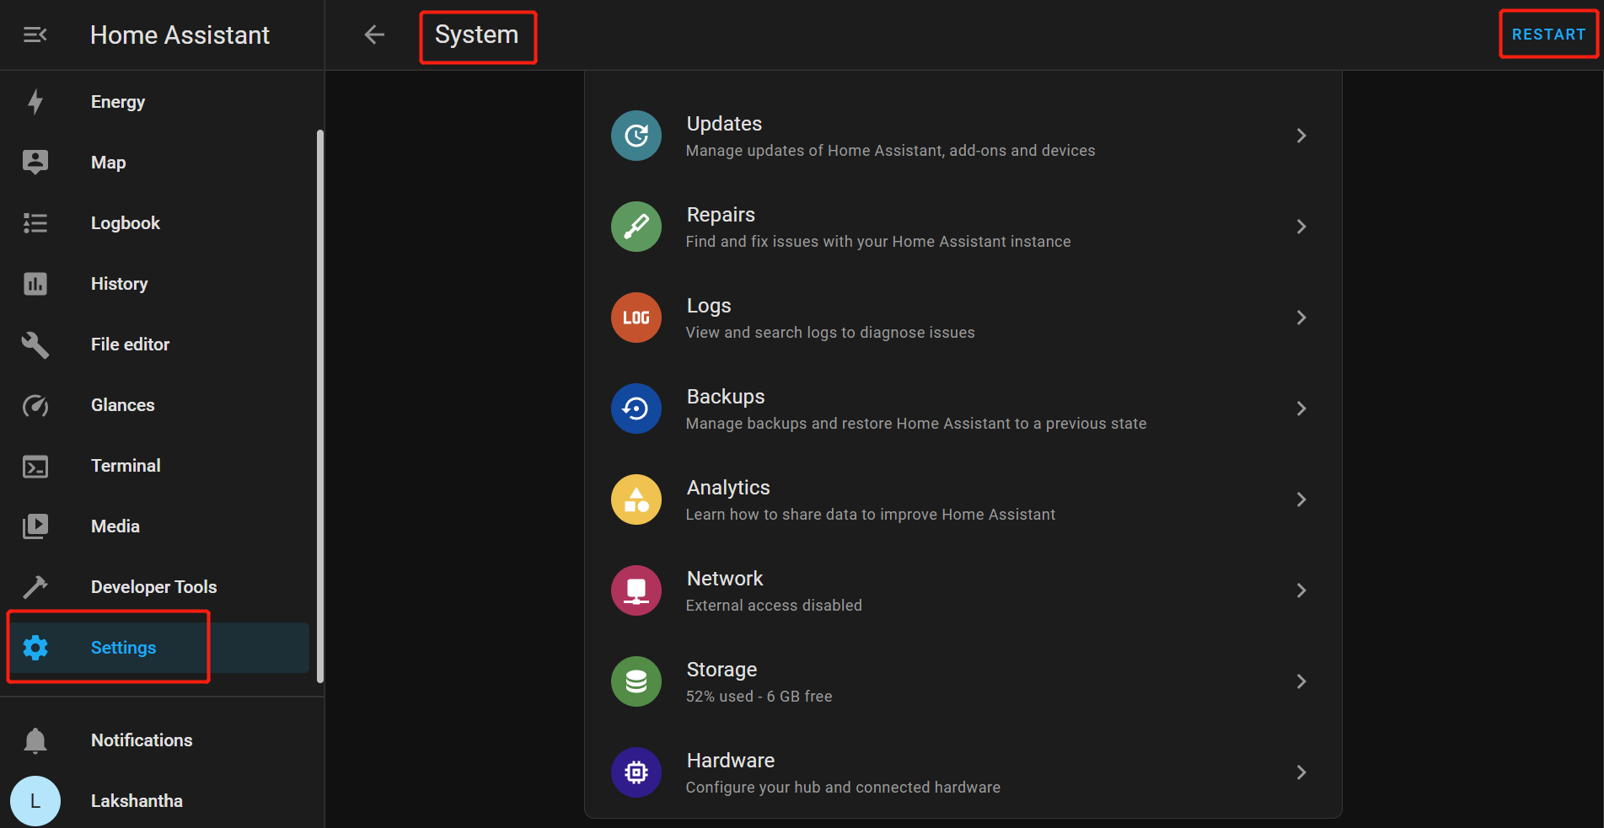Viewport: 1604px width, 828px height.
Task: Click 'Manage backups and restore' description
Action: coord(916,424)
